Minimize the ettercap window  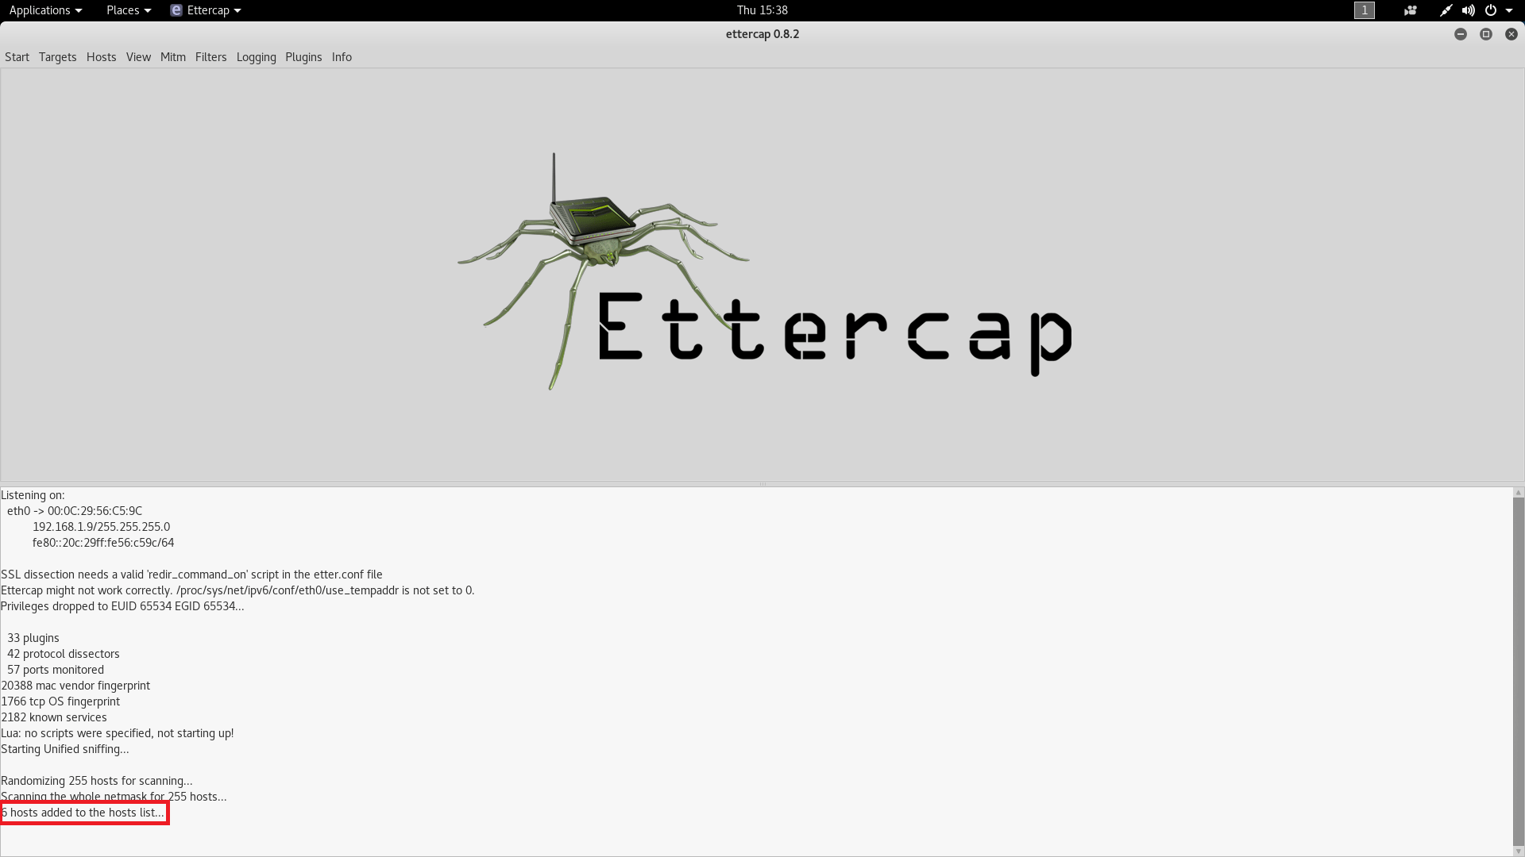[1460, 34]
